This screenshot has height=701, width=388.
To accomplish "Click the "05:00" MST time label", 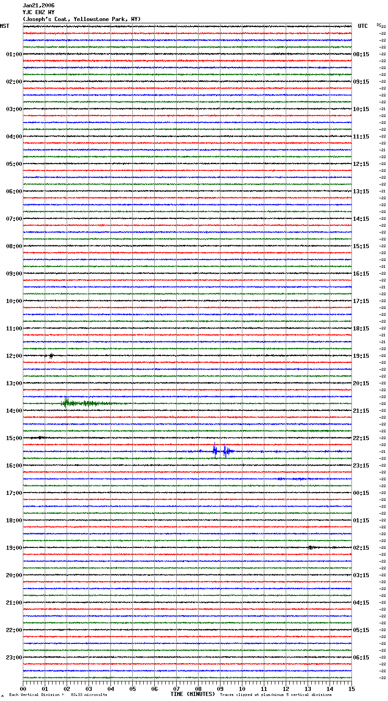I will tap(14, 164).
